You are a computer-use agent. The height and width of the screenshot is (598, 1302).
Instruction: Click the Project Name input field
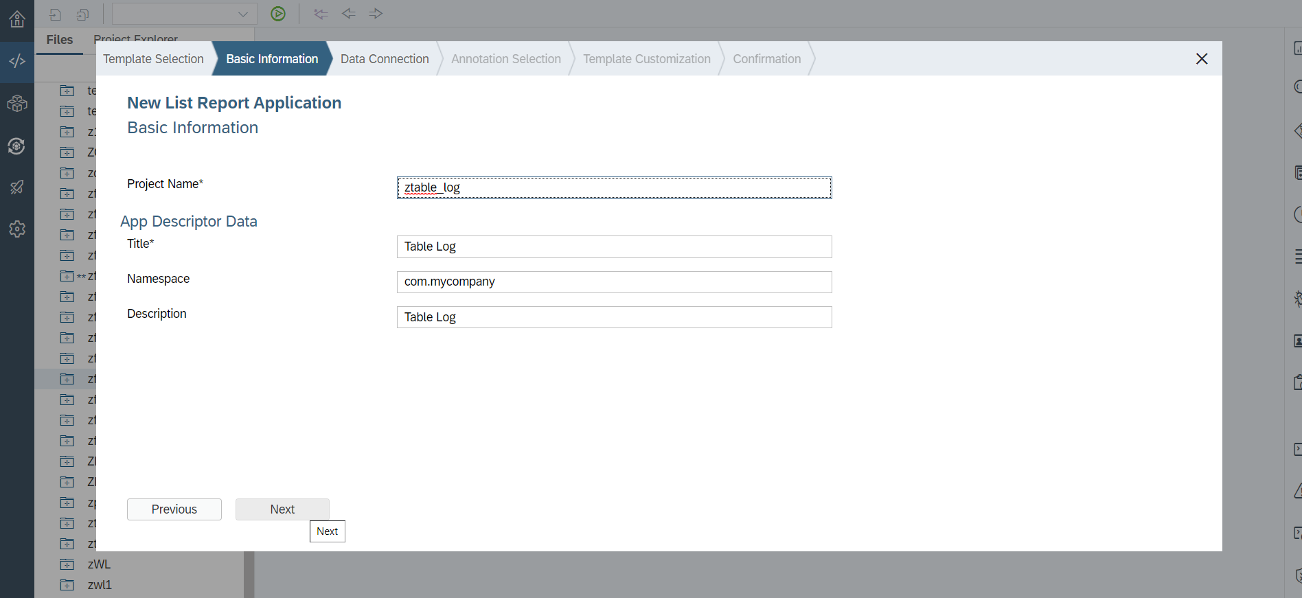click(614, 187)
